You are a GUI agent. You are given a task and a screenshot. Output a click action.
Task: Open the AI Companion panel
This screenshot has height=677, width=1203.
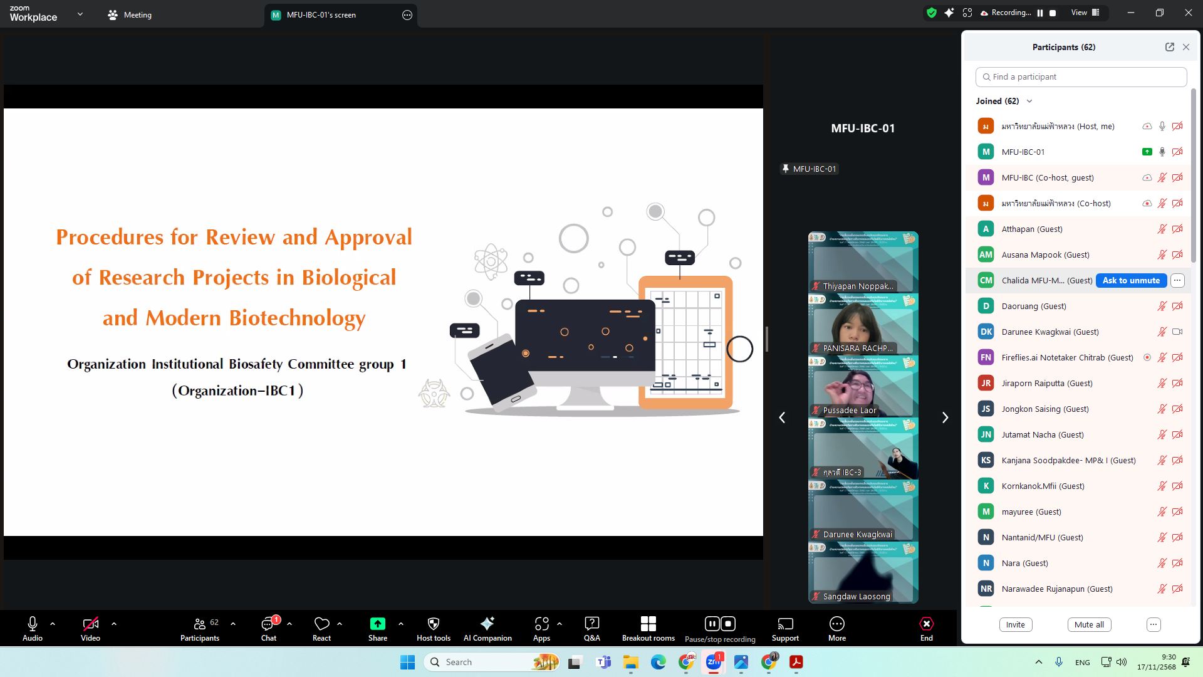pyautogui.click(x=487, y=628)
